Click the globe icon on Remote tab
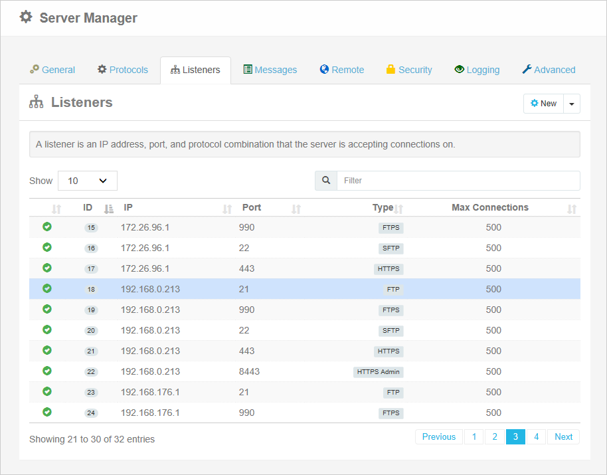The height and width of the screenshot is (475, 607). point(324,69)
